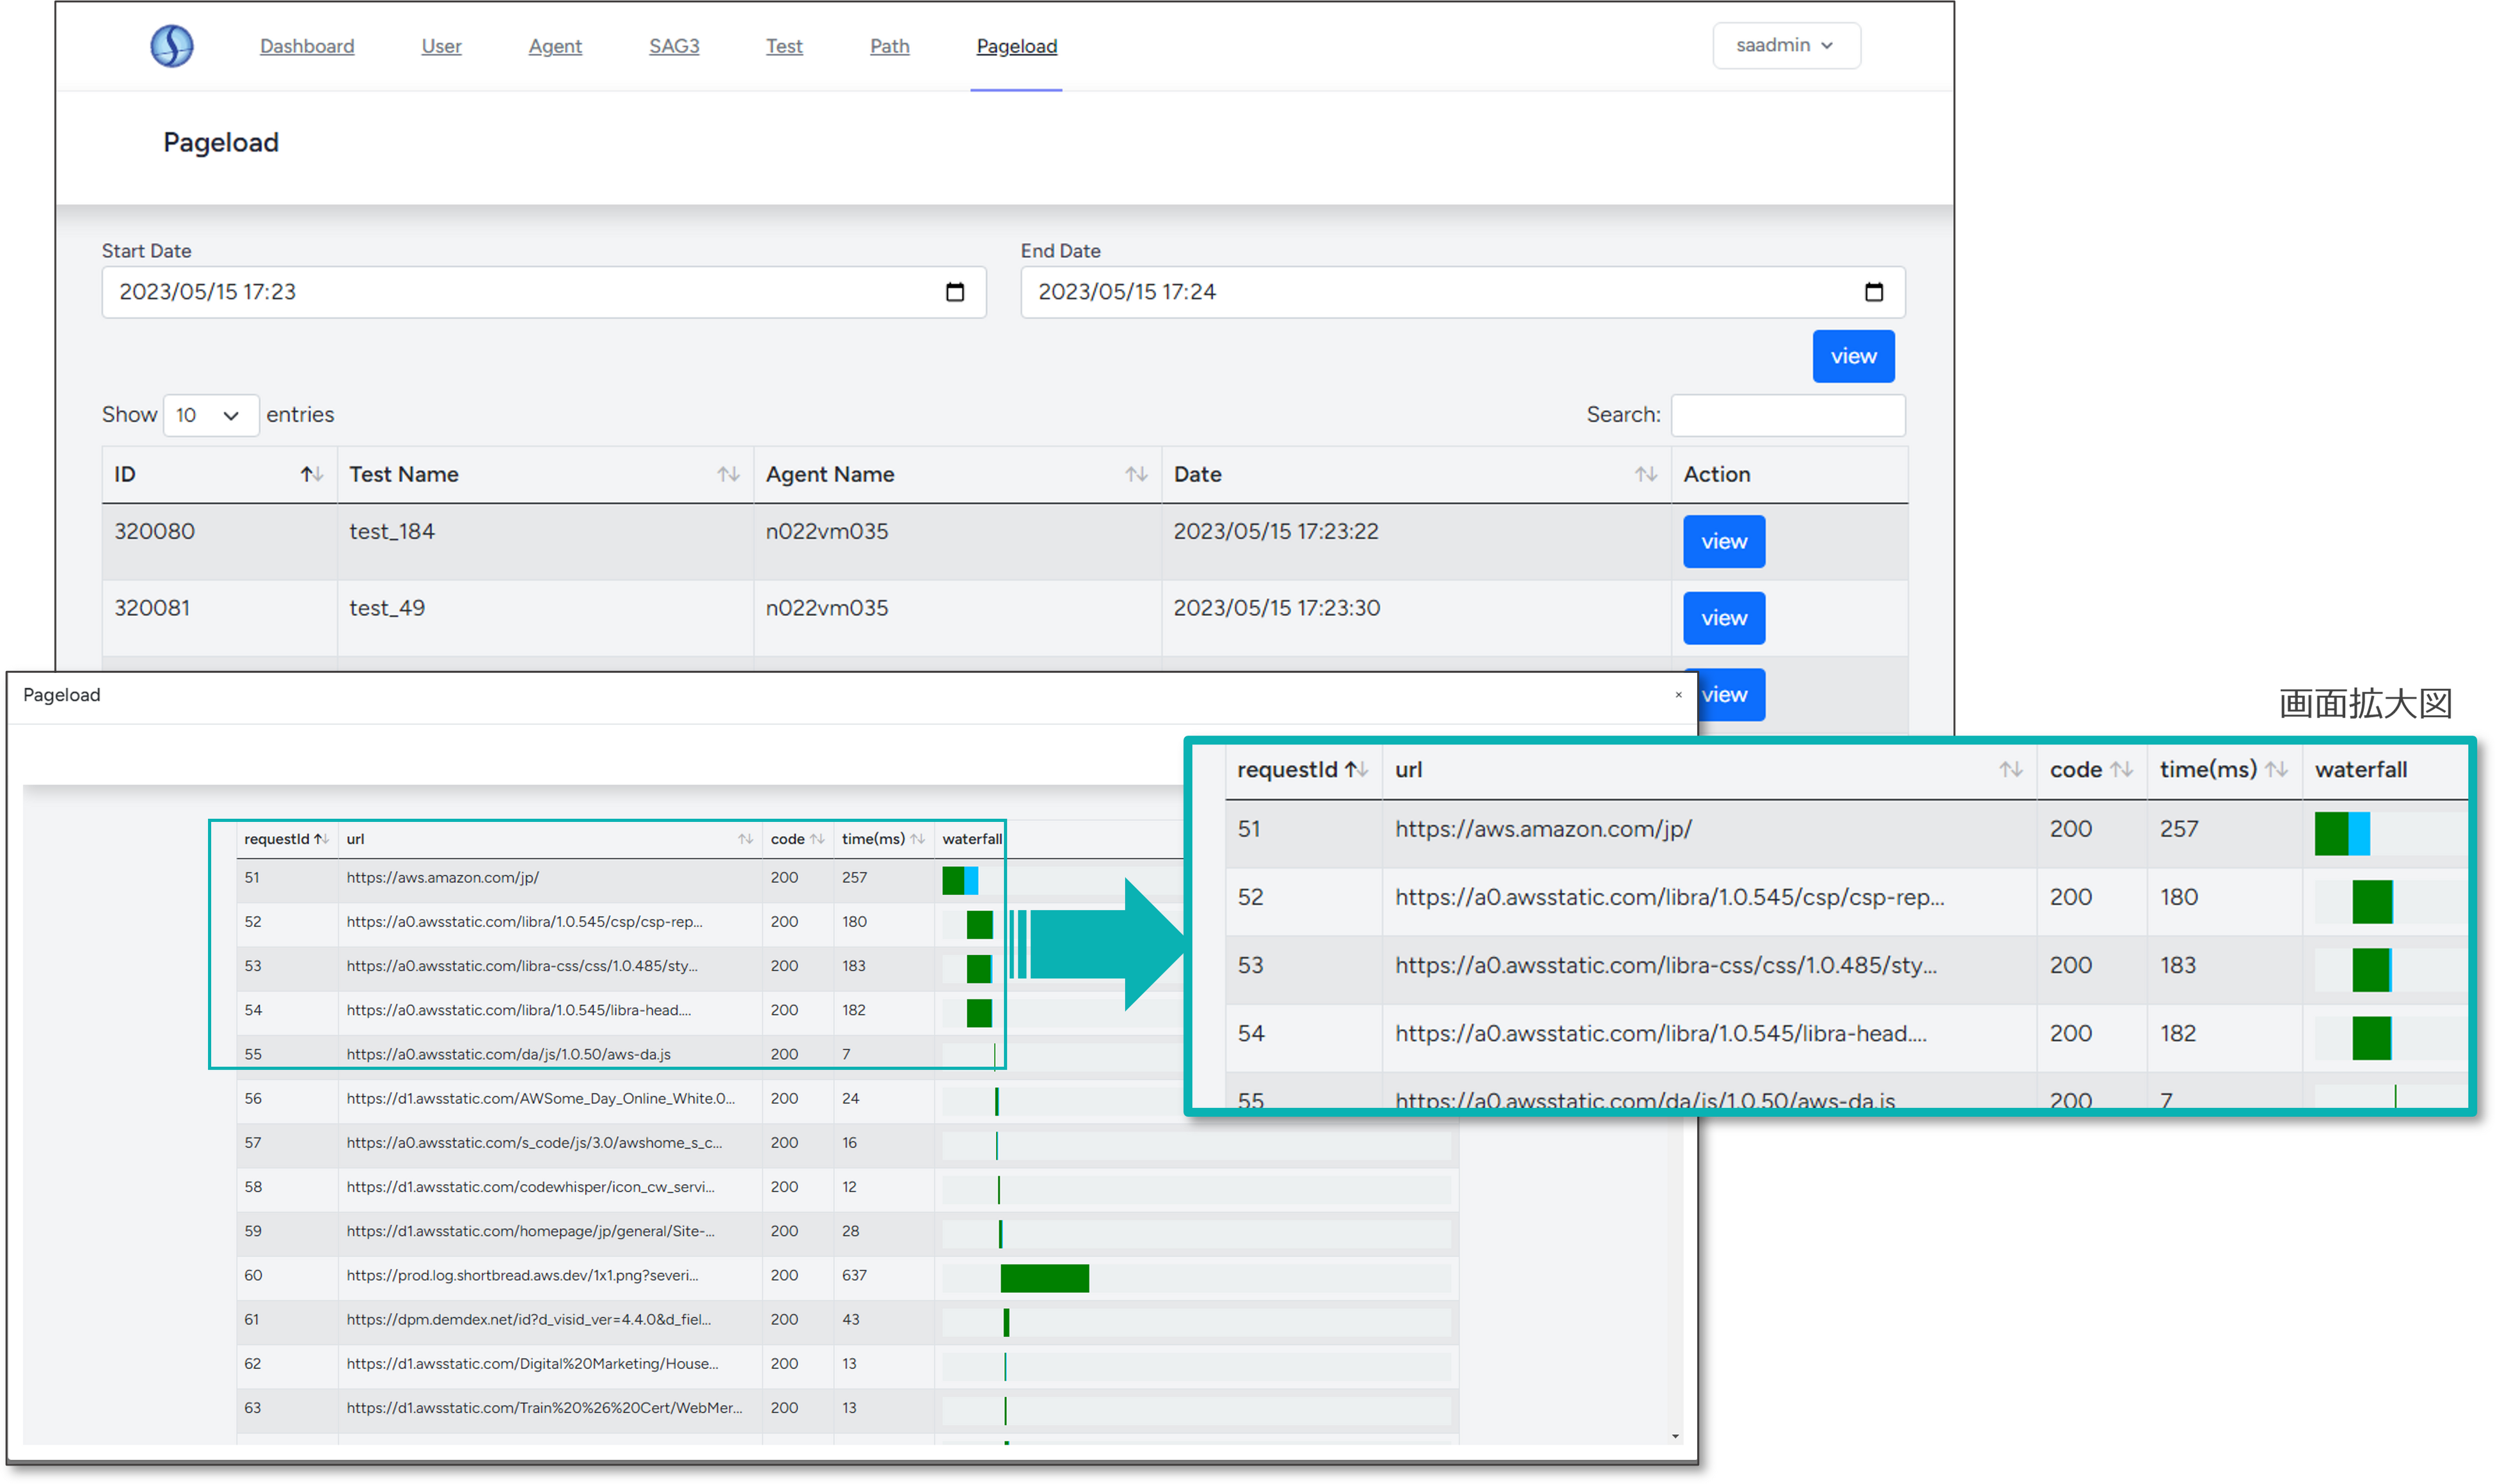Sort waterfall table by code arrows

point(817,839)
